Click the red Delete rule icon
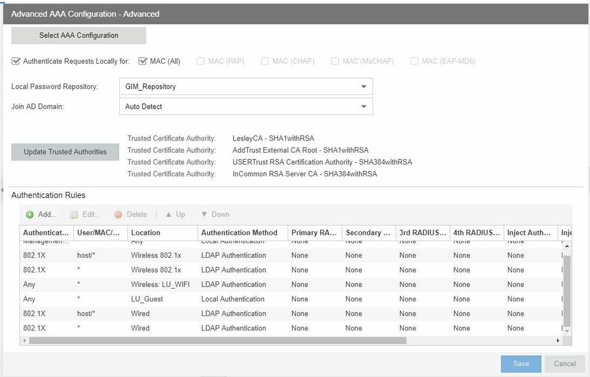The image size is (590, 377). pyautogui.click(x=118, y=215)
